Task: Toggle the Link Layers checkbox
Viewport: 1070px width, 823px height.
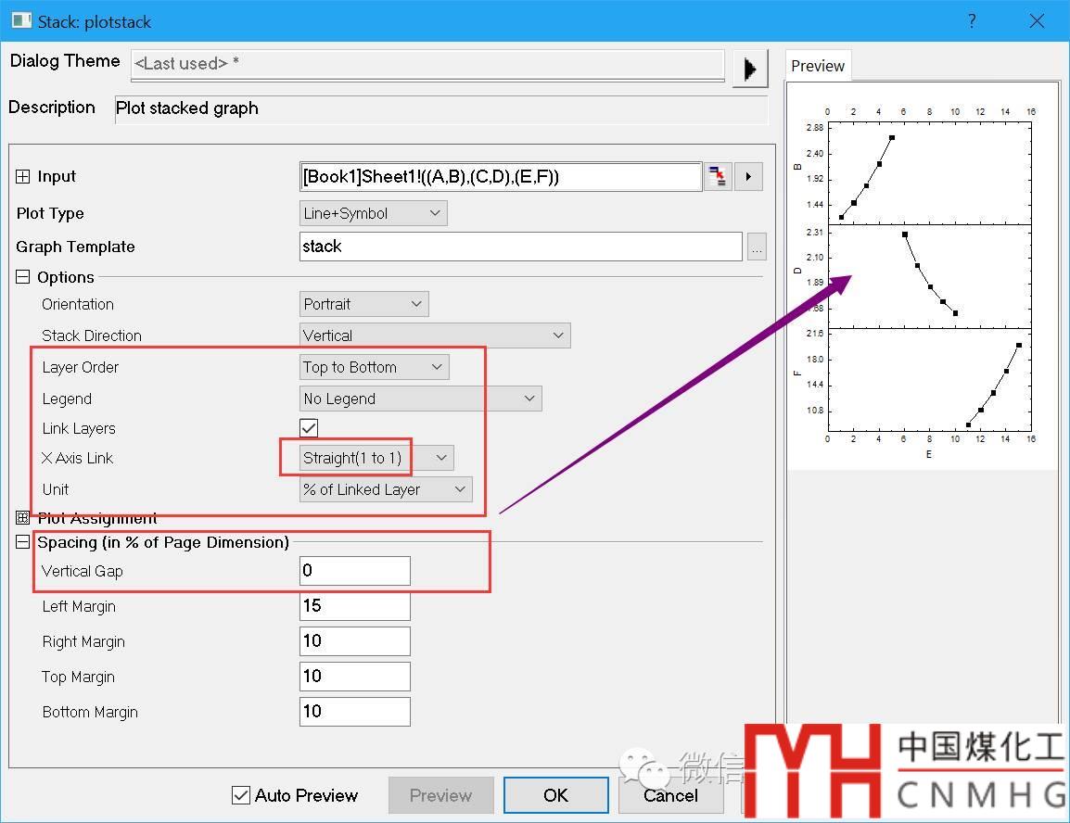Action: point(309,427)
